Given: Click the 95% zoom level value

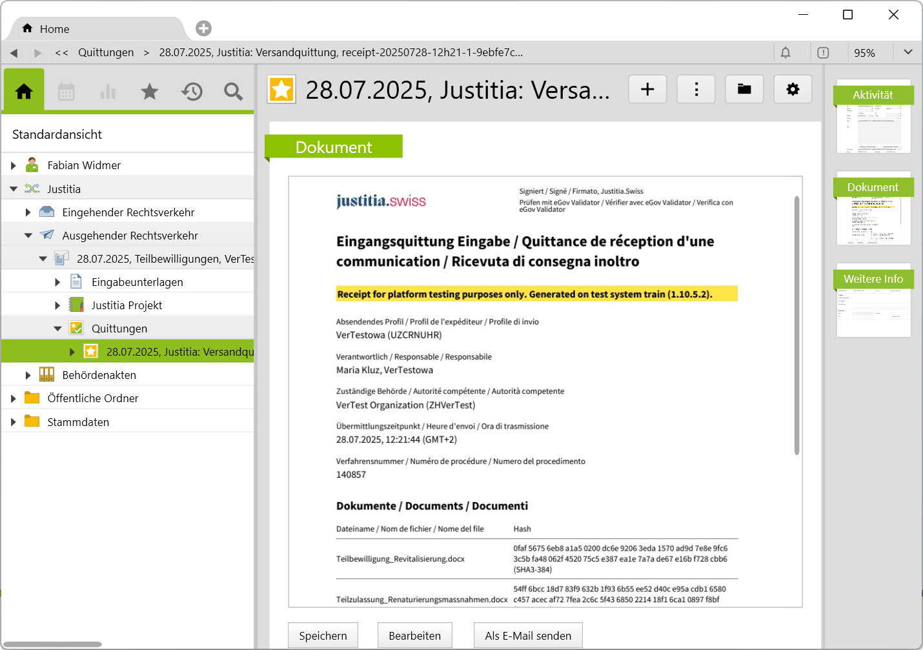Looking at the screenshot, I should click(864, 53).
